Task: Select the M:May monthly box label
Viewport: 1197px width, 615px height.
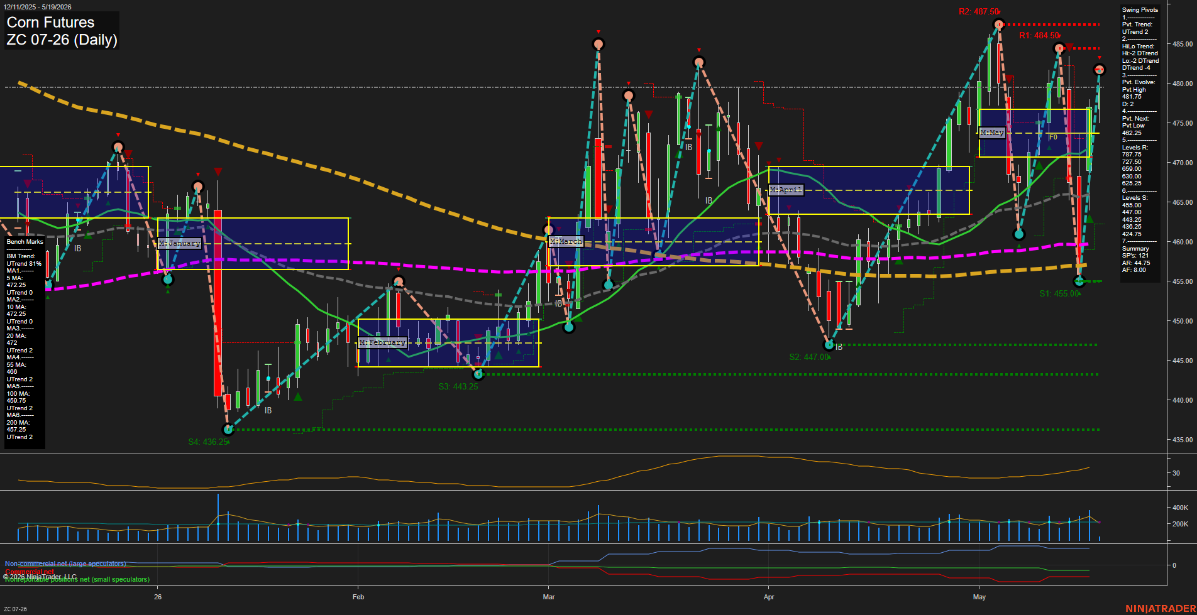Action: point(992,133)
